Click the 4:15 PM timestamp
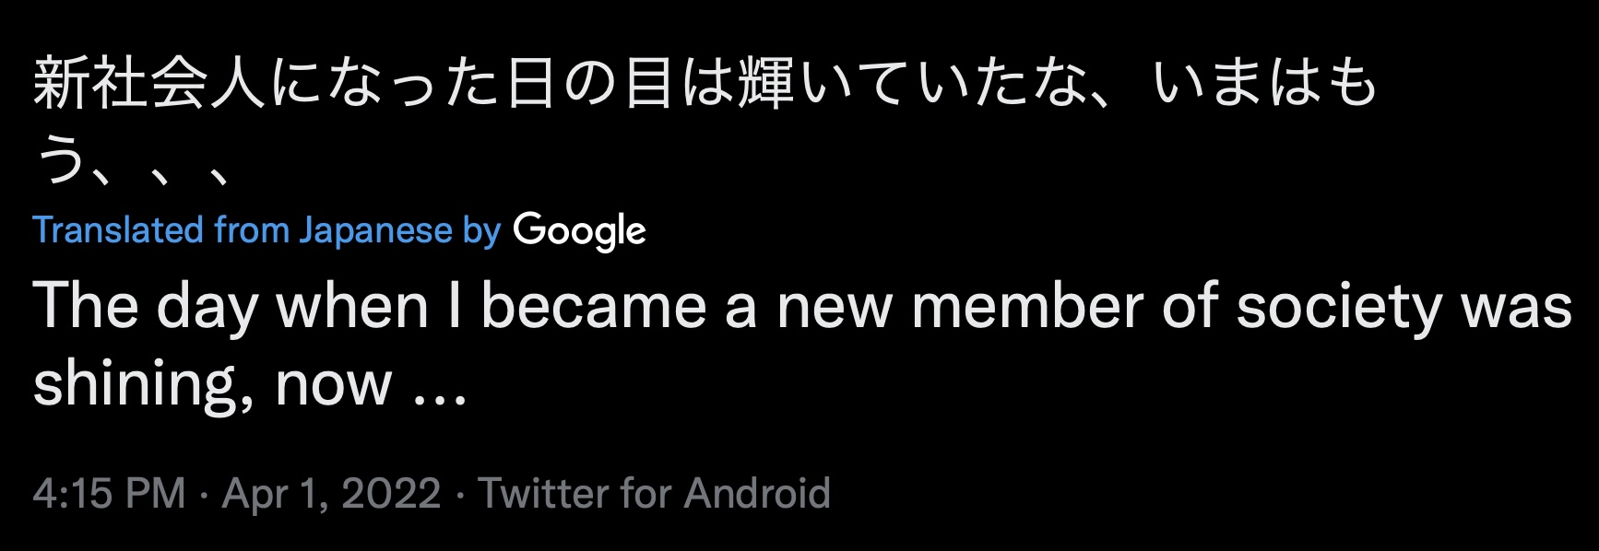Viewport: 1599px width, 551px height. point(109,493)
